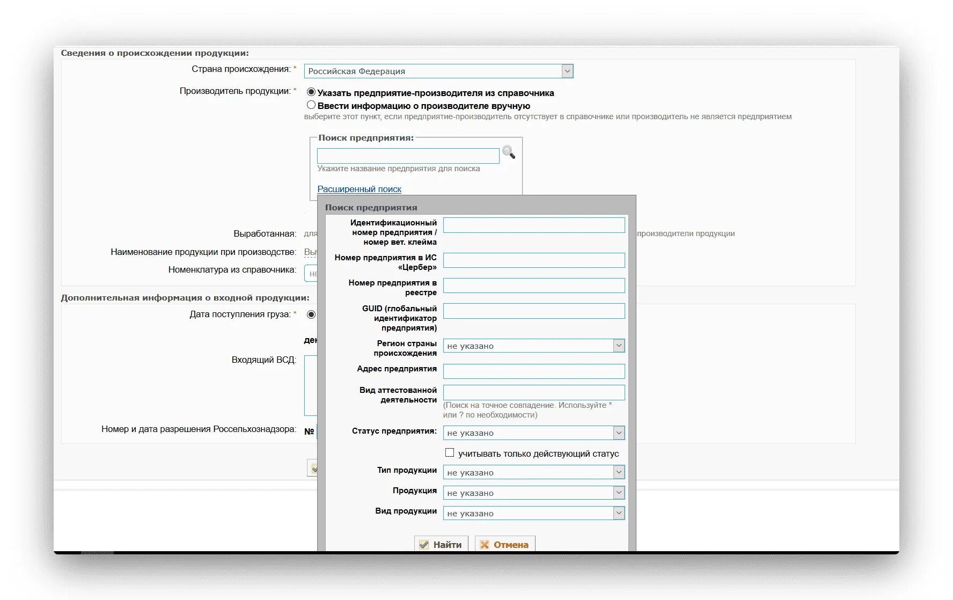Click the Вид аттестованной деятельности input field
This screenshot has width=953, height=600.
click(x=534, y=392)
